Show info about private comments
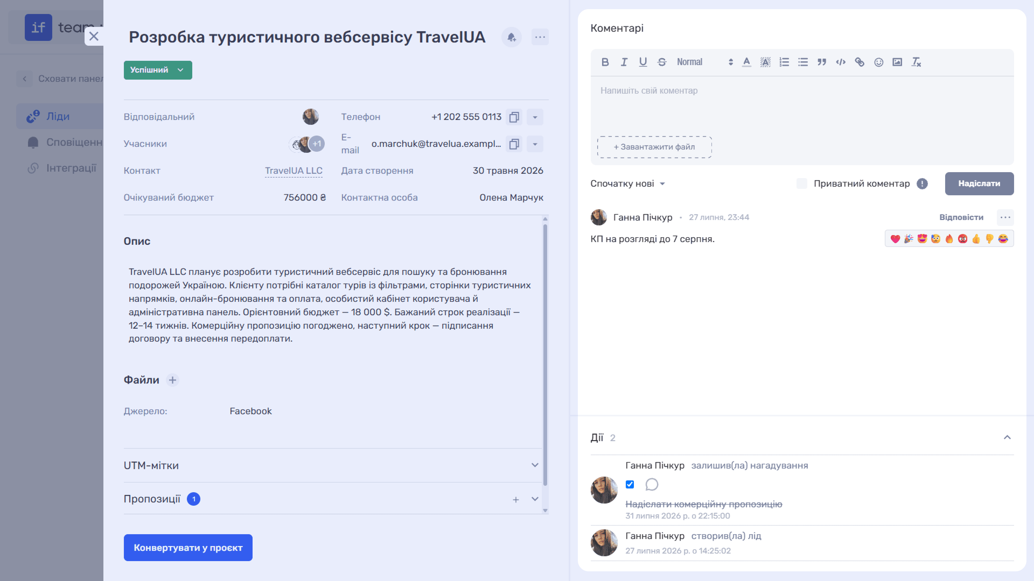This screenshot has width=1034, height=581. (922, 184)
